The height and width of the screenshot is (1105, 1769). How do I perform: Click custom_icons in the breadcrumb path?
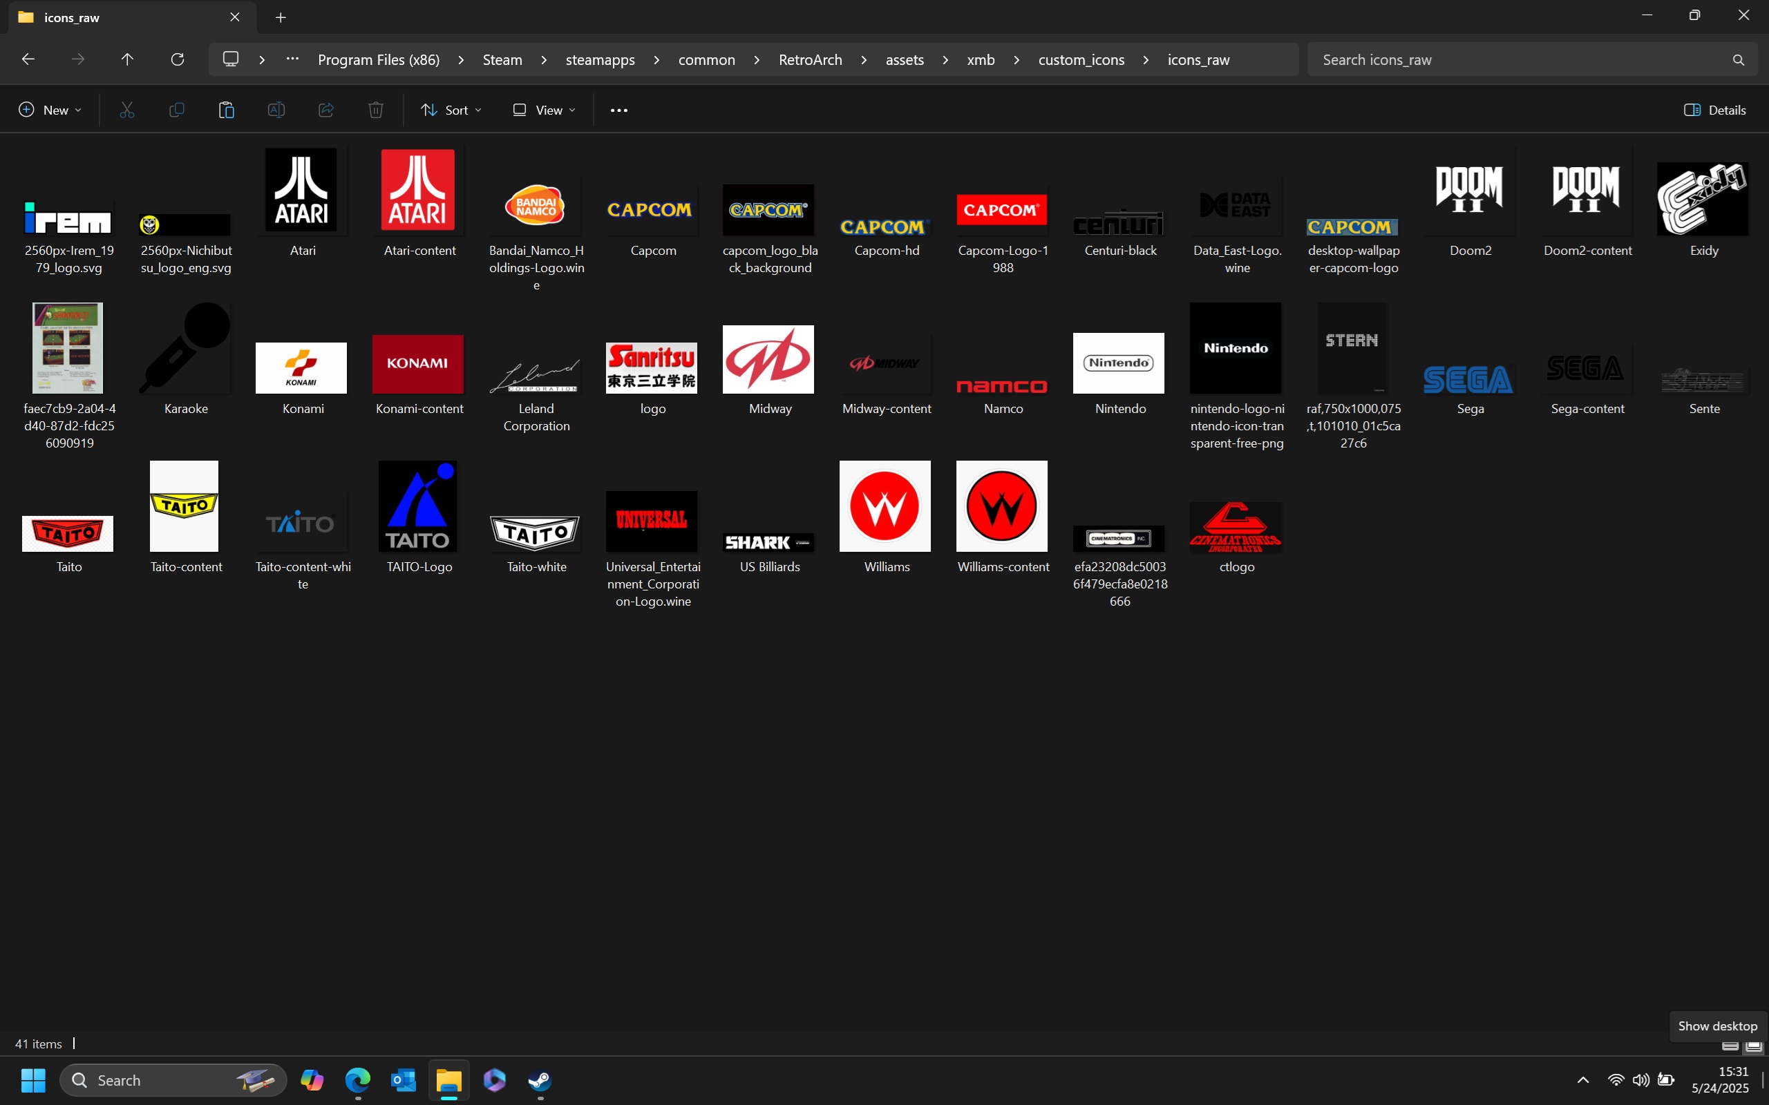pyautogui.click(x=1081, y=59)
